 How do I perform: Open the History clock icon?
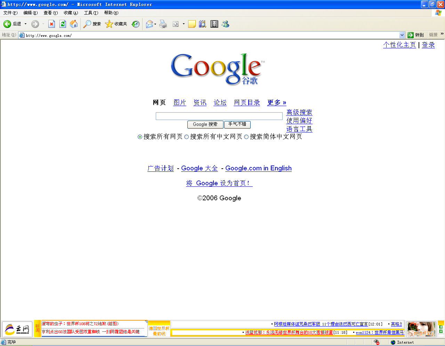pyautogui.click(x=136, y=24)
